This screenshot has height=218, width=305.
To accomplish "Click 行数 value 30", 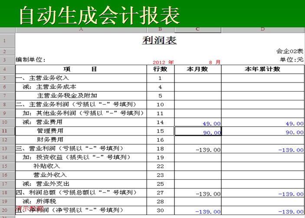I will pos(160,211).
